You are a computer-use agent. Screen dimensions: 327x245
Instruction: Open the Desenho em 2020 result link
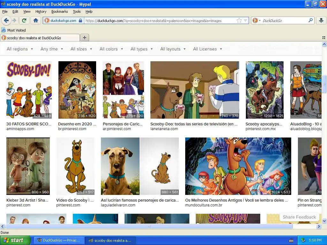point(77,124)
